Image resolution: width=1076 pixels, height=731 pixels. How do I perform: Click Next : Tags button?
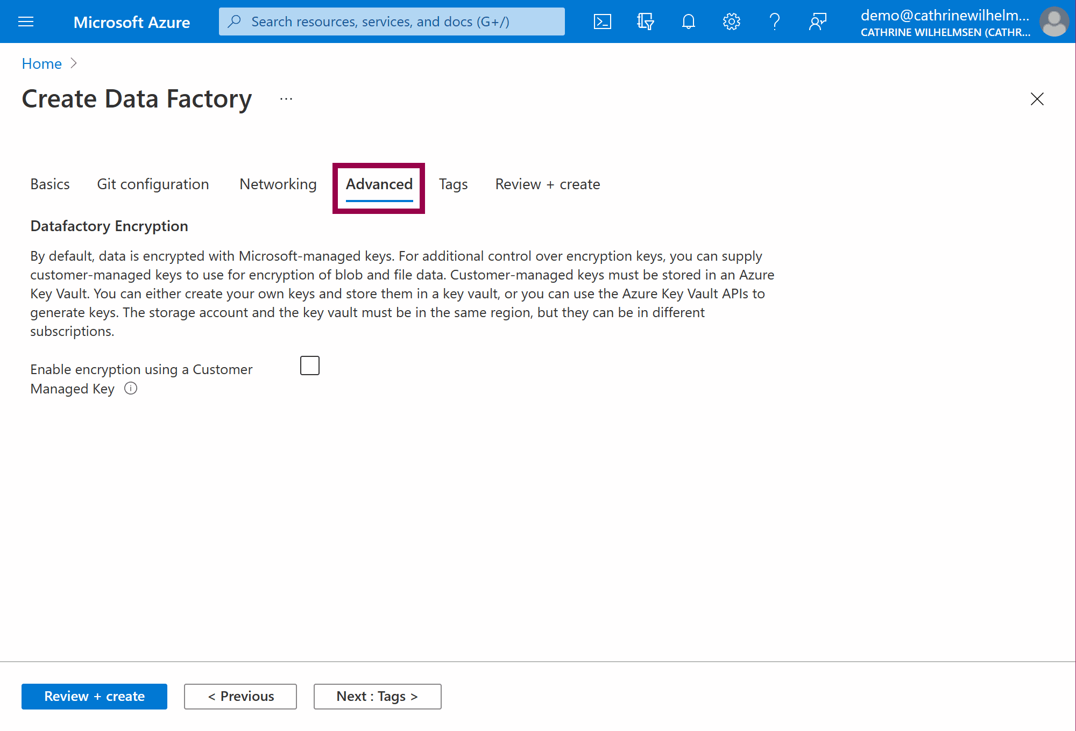(x=377, y=697)
